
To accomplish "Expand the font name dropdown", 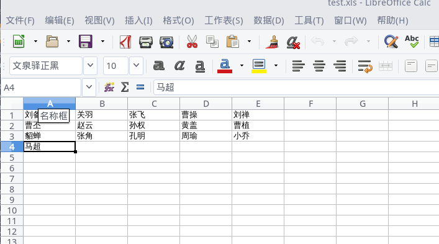I will click(x=90, y=65).
